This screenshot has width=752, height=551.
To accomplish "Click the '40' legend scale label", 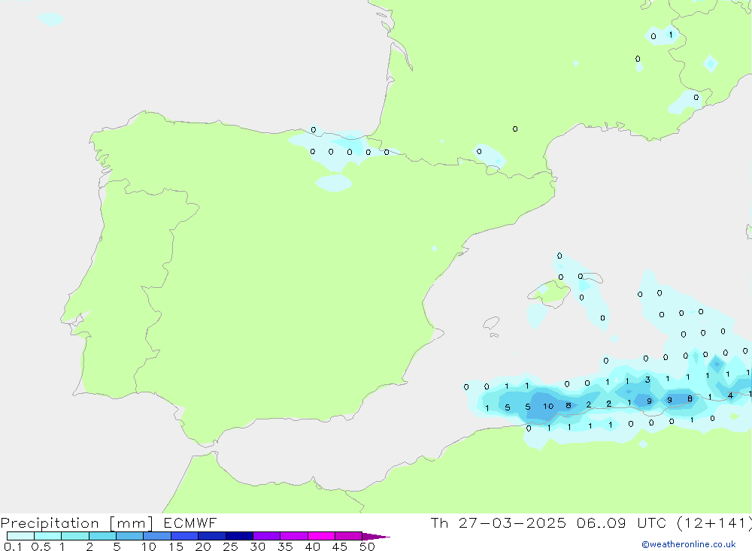I will 312,546.
